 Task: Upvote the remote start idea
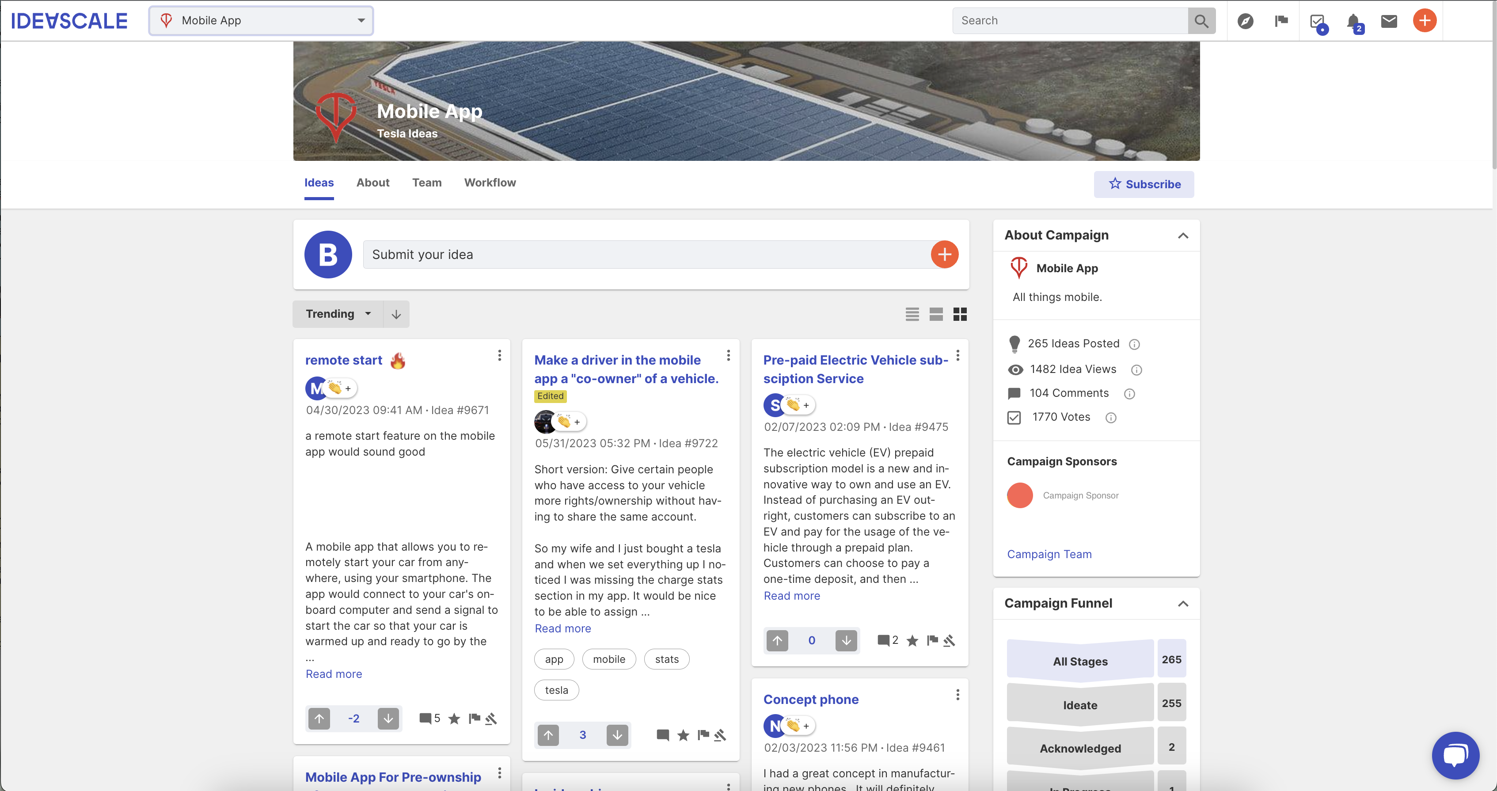coord(319,719)
